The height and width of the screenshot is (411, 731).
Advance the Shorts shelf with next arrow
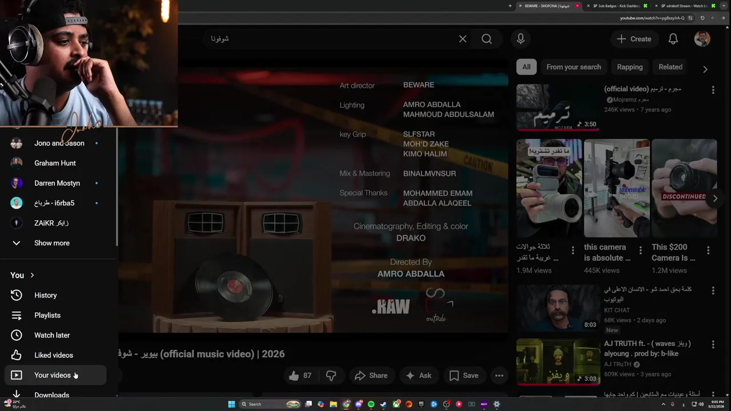tap(714, 198)
